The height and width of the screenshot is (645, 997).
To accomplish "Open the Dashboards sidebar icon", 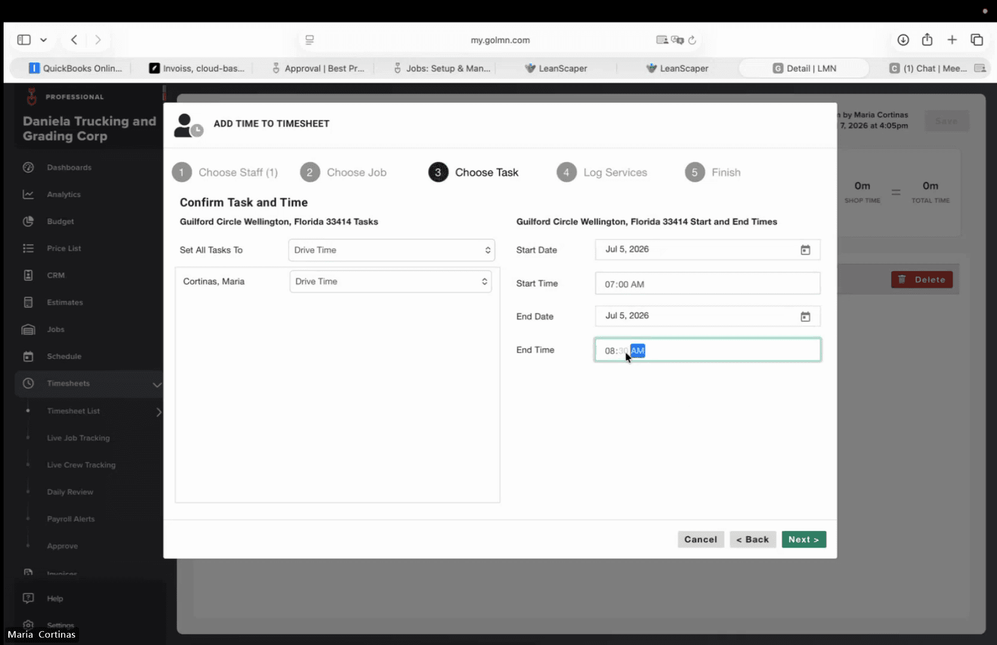I will tap(28, 167).
